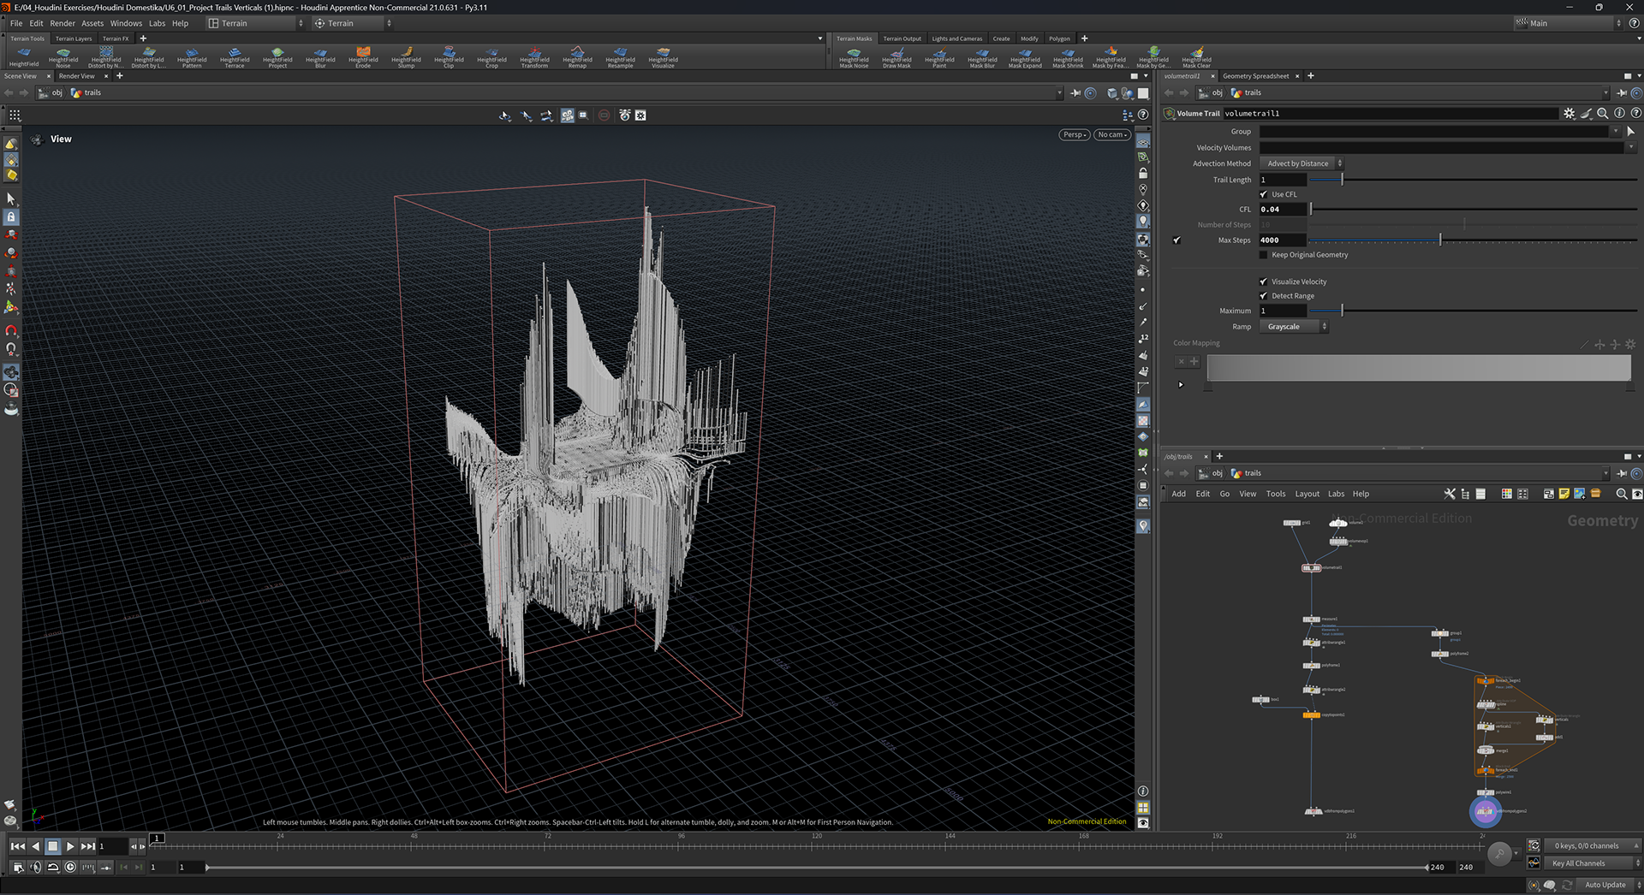
Task: Click the Trail Length slider
Action: click(x=1473, y=180)
